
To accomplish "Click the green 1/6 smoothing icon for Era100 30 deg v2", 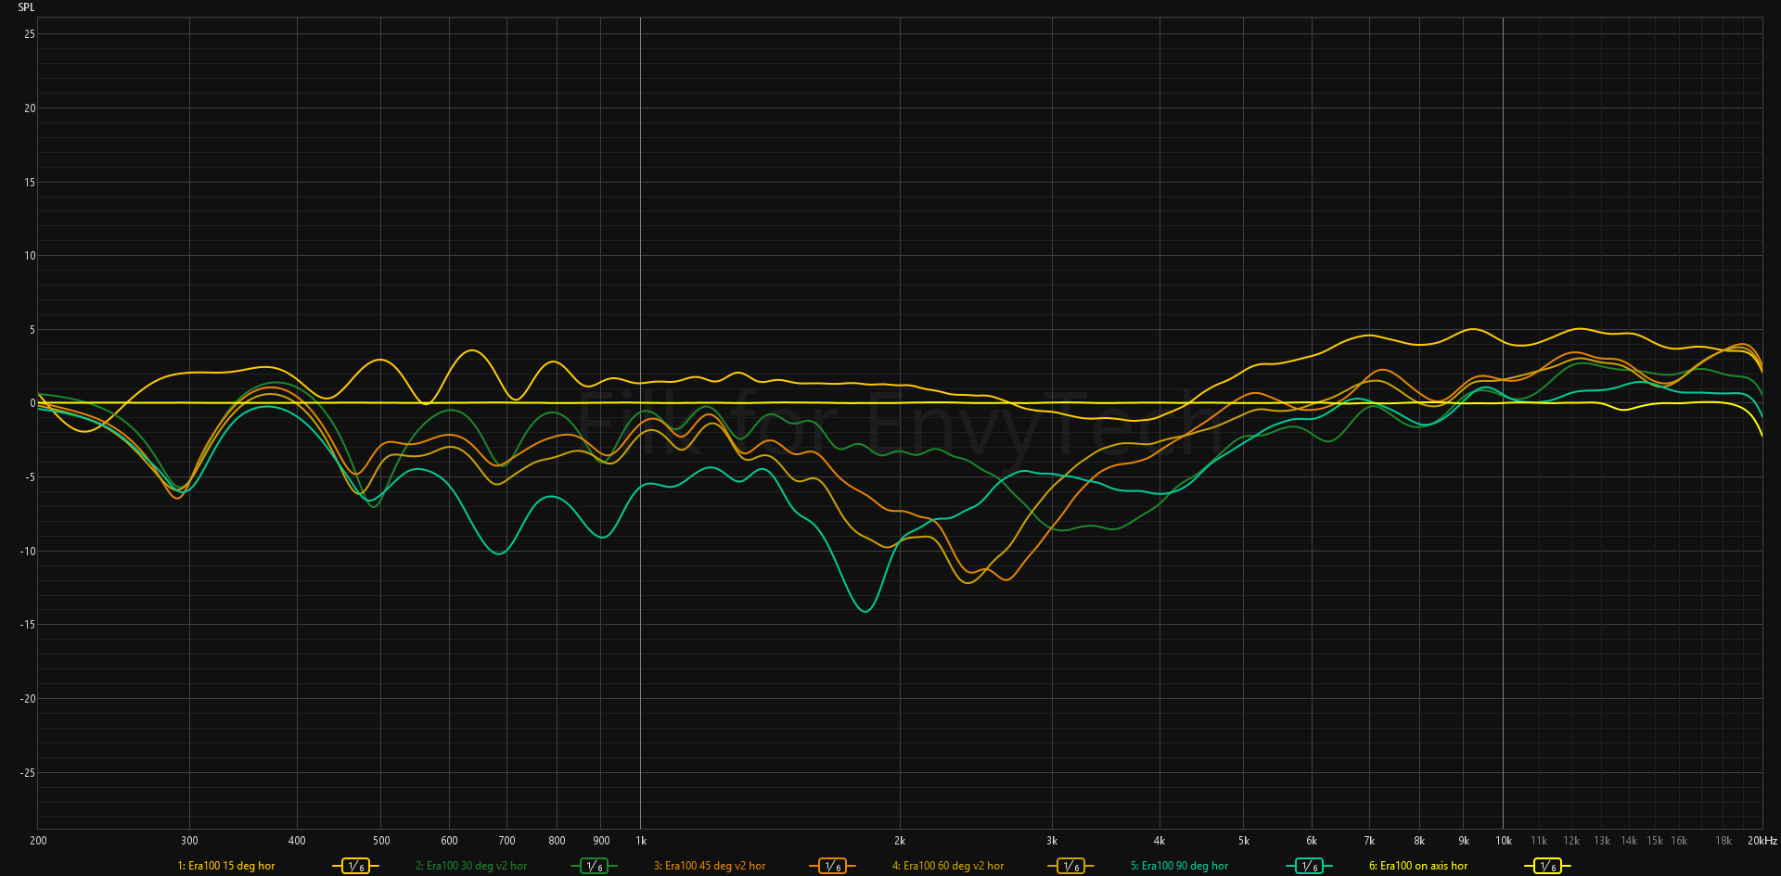I will [x=594, y=866].
